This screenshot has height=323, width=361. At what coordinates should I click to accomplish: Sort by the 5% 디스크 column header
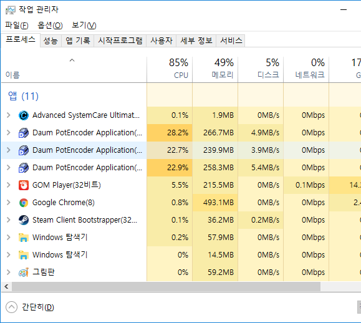261,69
